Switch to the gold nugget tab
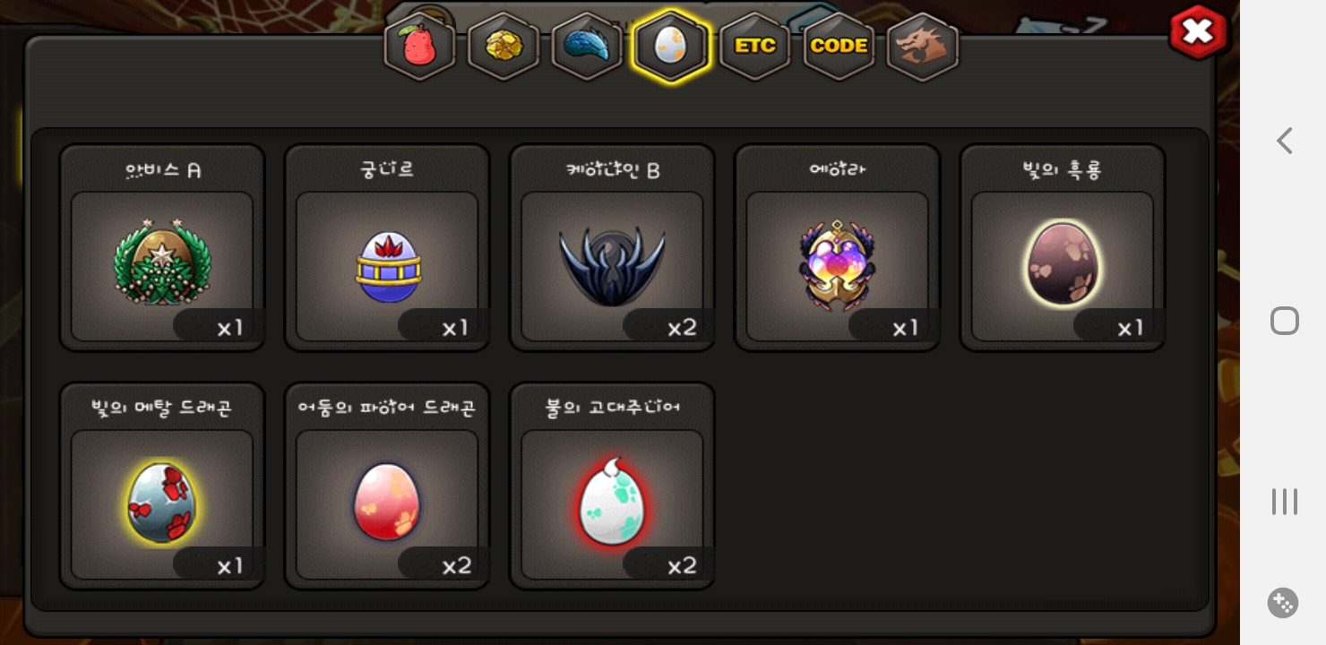This screenshot has width=1326, height=645. click(x=504, y=47)
